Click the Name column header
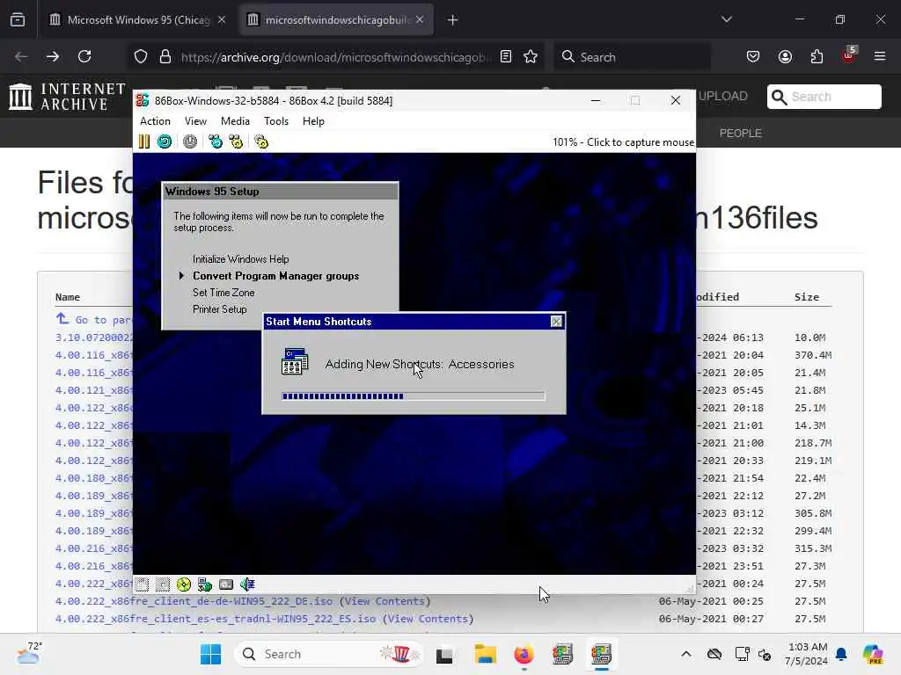This screenshot has height=675, width=901. click(x=68, y=297)
